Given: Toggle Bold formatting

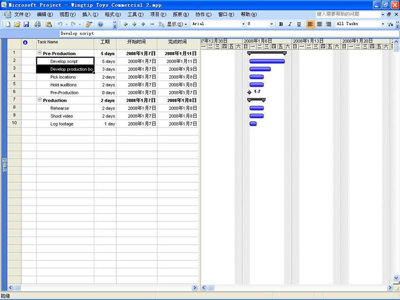Looking at the screenshot, I should (281, 24).
